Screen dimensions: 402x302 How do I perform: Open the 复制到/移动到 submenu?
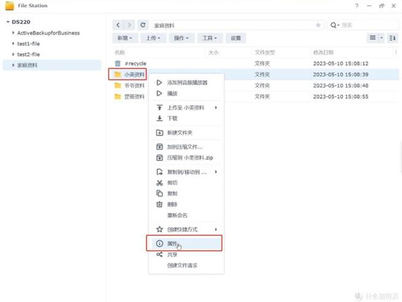pos(187,172)
